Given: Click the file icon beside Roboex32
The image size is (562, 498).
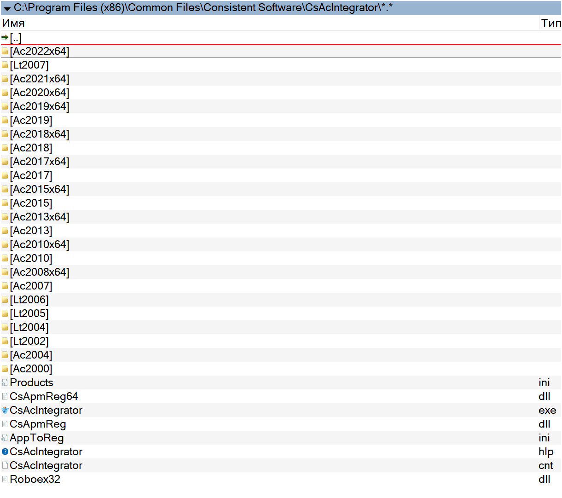Looking at the screenshot, I should (5, 479).
